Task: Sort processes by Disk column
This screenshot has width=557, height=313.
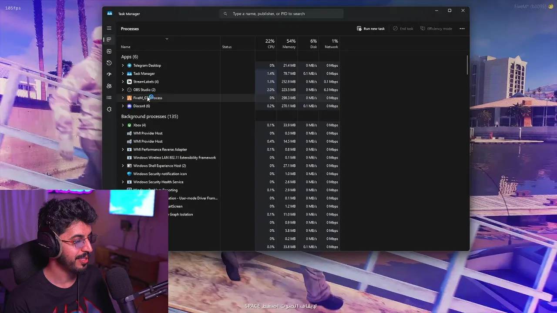Action: pos(313,43)
